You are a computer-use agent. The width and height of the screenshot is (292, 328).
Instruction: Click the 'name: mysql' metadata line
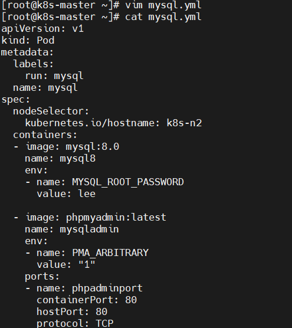(45, 88)
